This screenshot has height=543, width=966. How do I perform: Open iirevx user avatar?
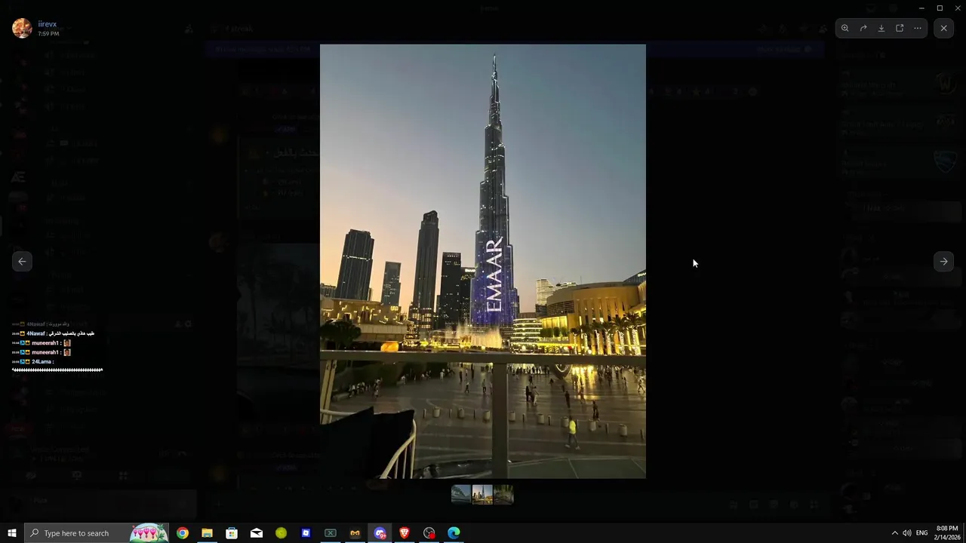22,28
